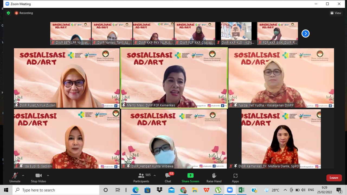This screenshot has width=347, height=195.
Task: Click Ida Budi G. Sadikin name label
Action: [38, 166]
